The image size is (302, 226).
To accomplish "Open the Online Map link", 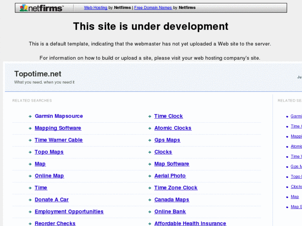I will click(x=49, y=176).
